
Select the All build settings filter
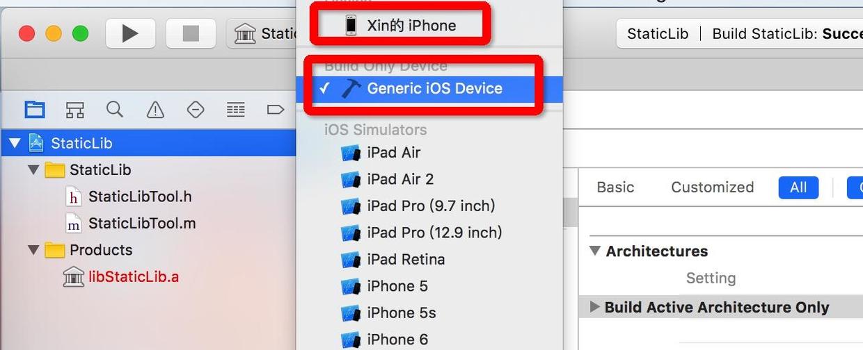[x=798, y=187]
